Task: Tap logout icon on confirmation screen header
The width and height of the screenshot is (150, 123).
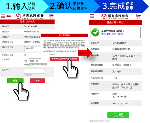Action: [x=138, y=16]
